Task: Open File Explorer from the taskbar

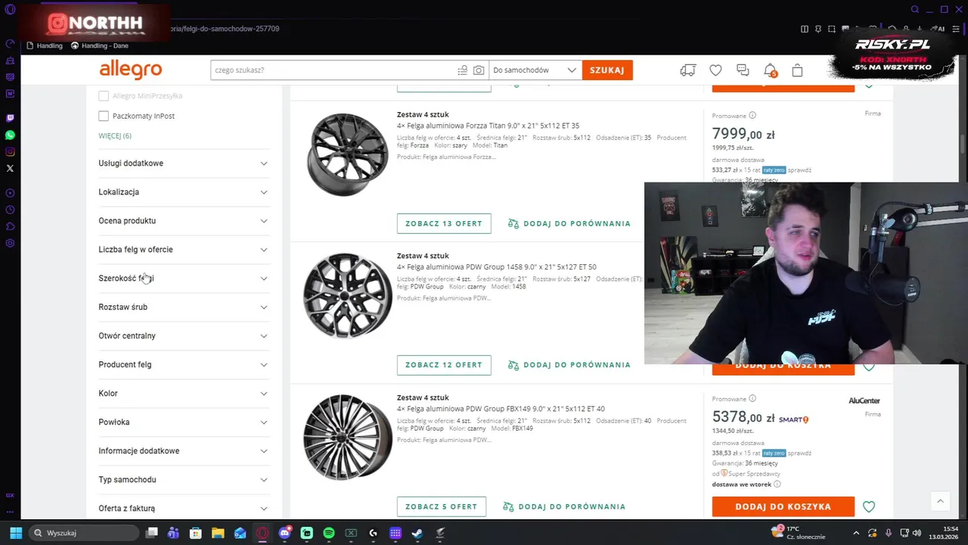Action: pyautogui.click(x=218, y=533)
